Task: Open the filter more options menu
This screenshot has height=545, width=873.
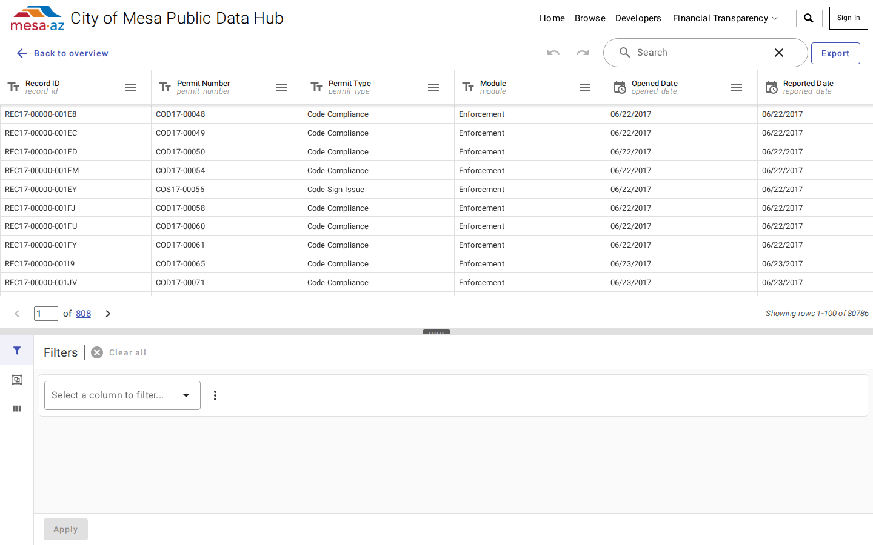Action: click(x=215, y=395)
